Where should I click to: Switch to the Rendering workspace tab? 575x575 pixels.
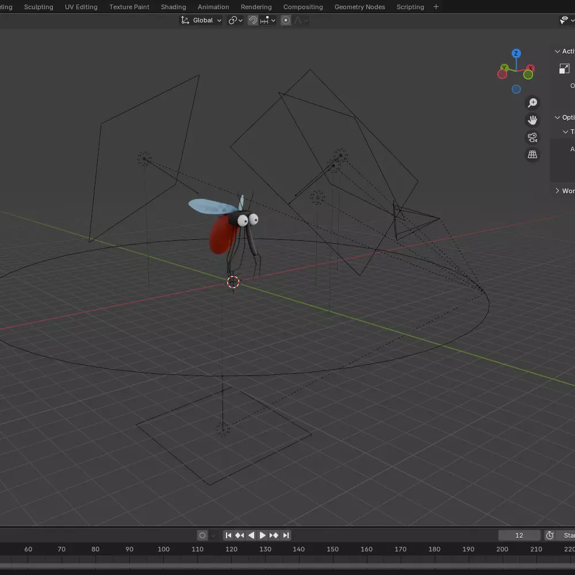pyautogui.click(x=256, y=7)
